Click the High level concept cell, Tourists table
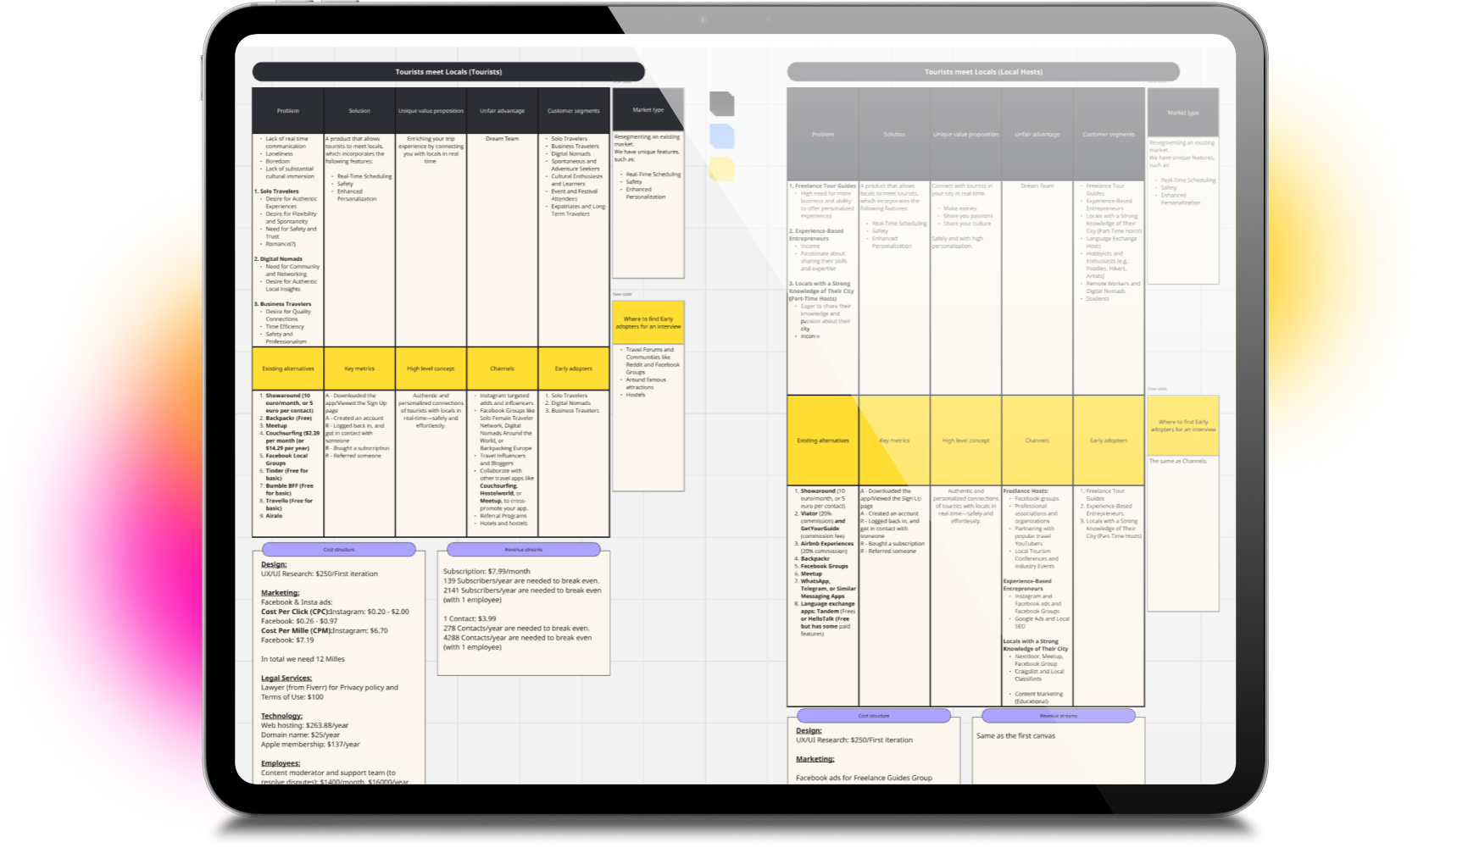This screenshot has height=859, width=1468. tap(431, 369)
